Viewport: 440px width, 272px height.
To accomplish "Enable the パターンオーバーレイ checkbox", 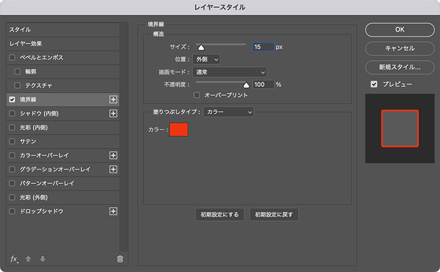I will point(12,183).
